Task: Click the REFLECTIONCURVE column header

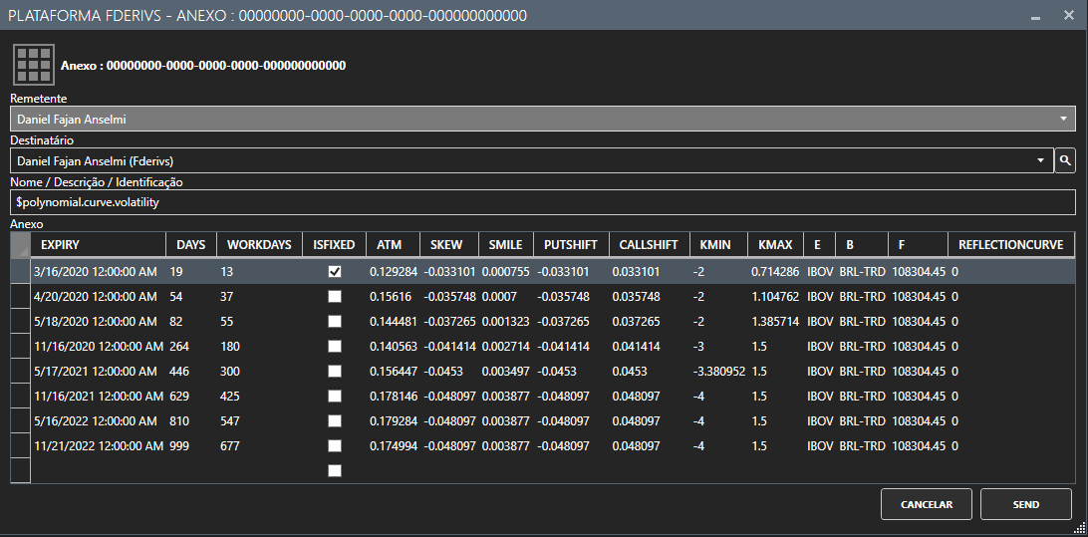Action: [1010, 245]
